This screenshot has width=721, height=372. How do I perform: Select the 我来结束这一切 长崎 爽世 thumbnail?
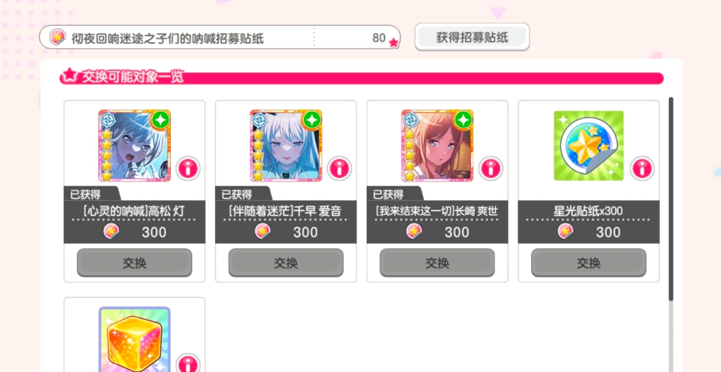(437, 146)
